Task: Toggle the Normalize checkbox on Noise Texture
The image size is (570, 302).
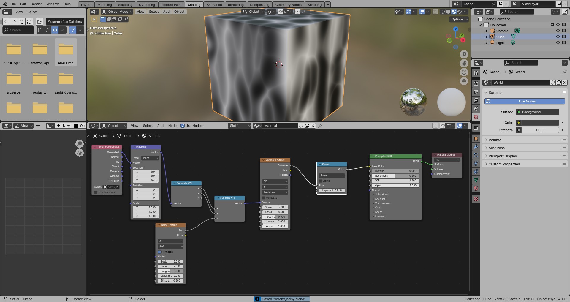Action: 159,252
